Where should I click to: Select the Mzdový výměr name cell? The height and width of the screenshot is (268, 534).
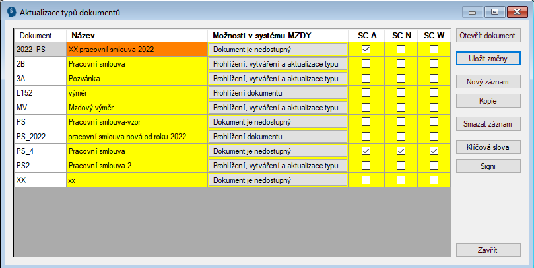tap(136, 108)
